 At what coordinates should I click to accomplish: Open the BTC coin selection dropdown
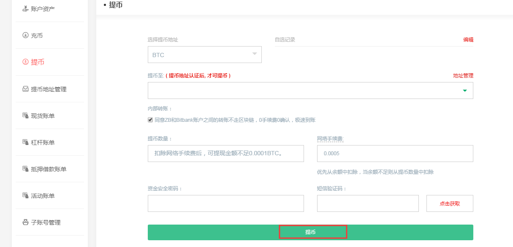(204, 55)
